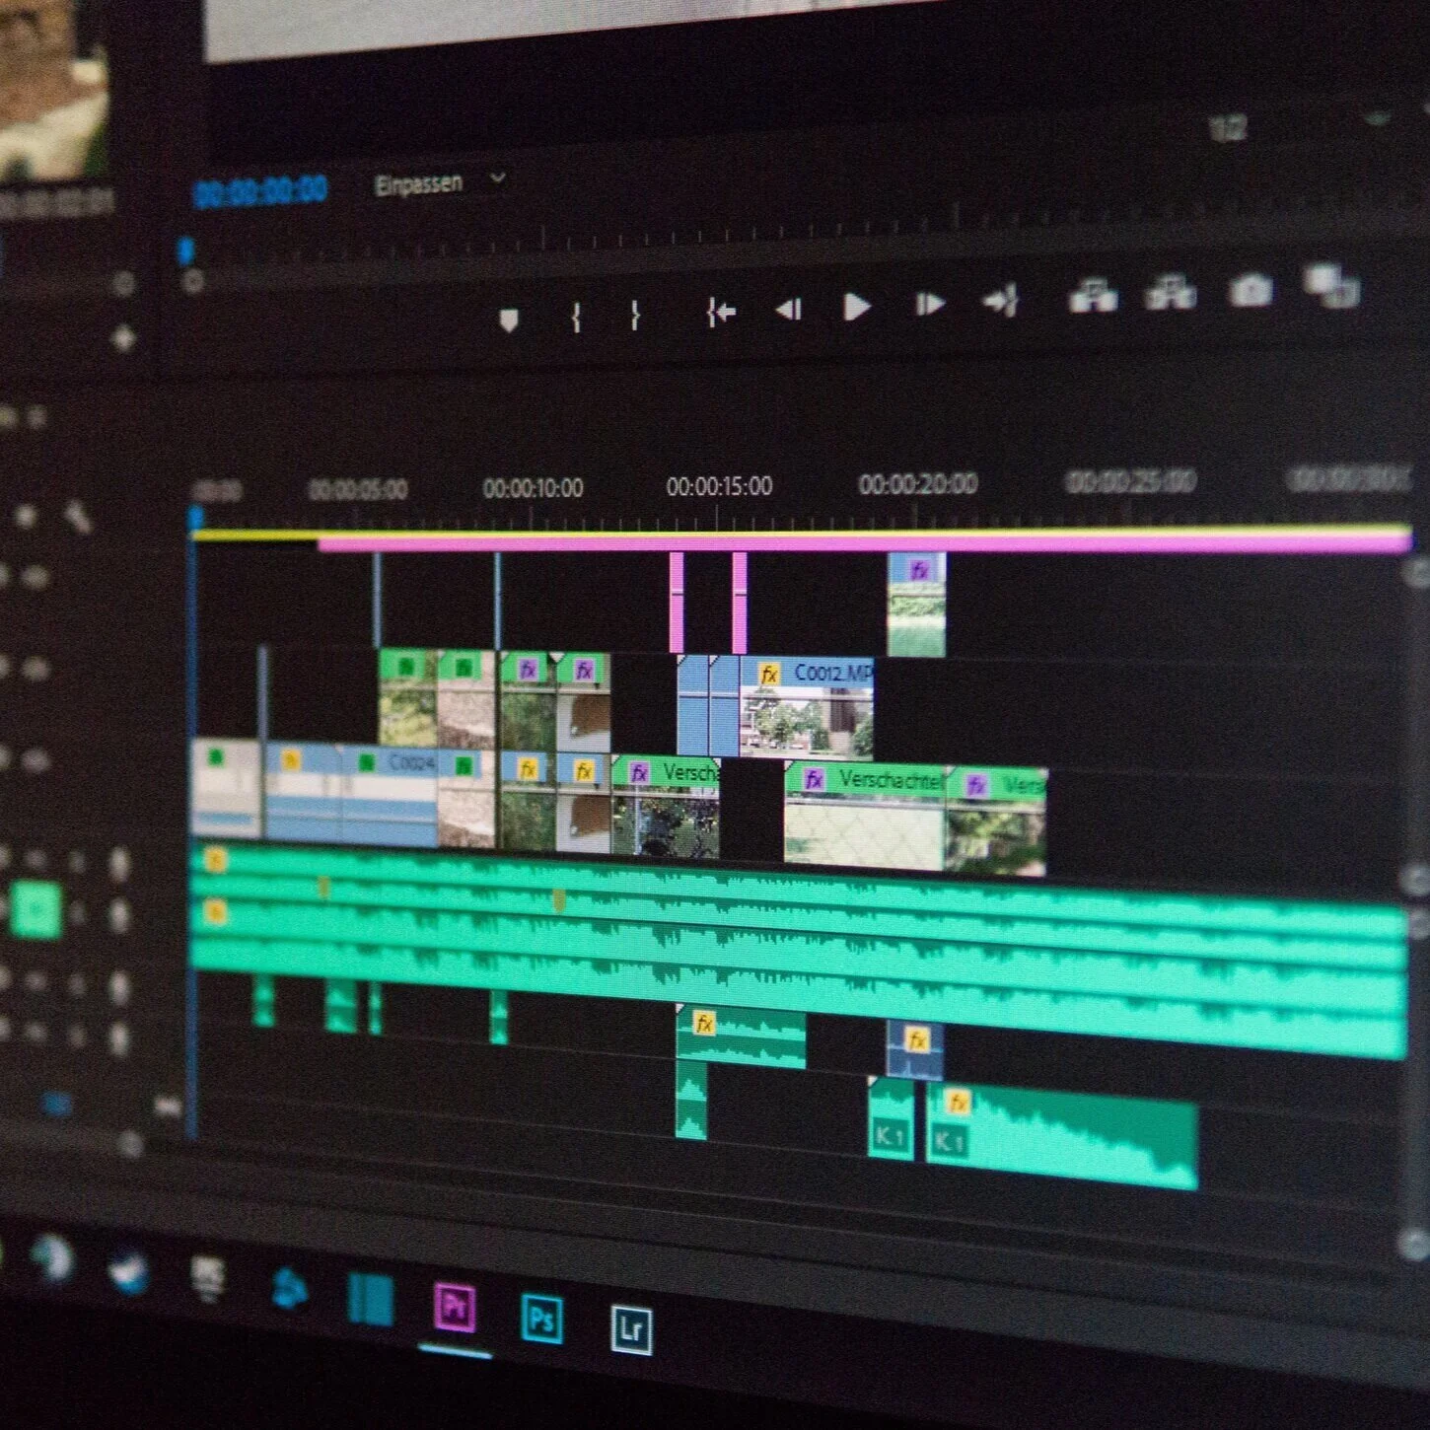
Task: Open timeline display settings wrench icon
Action: point(78,516)
